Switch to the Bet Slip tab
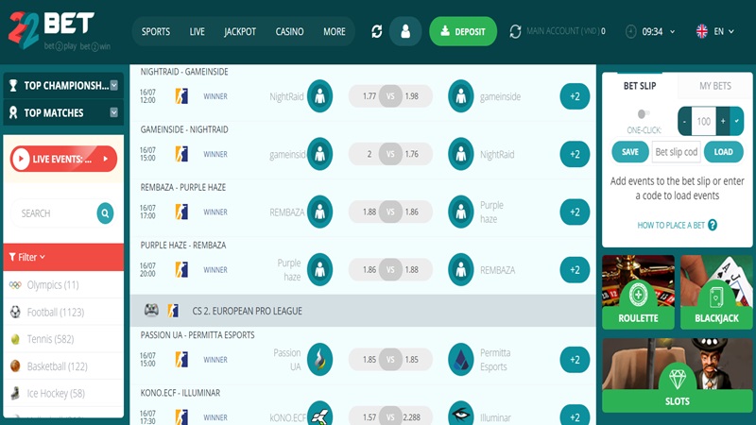Viewport: 756px width, 425px height. click(x=640, y=86)
